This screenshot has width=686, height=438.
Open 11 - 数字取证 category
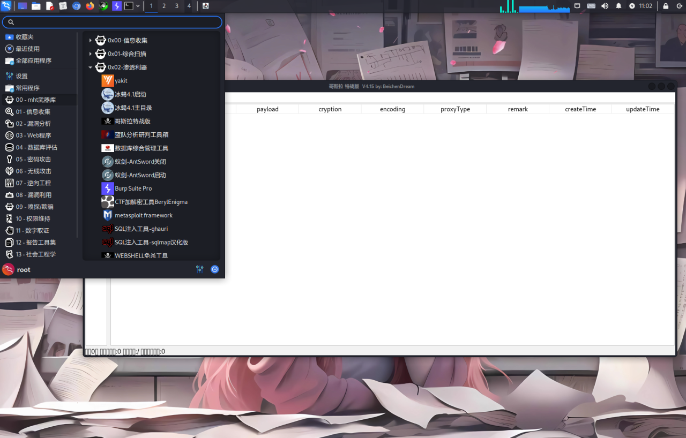(40, 230)
